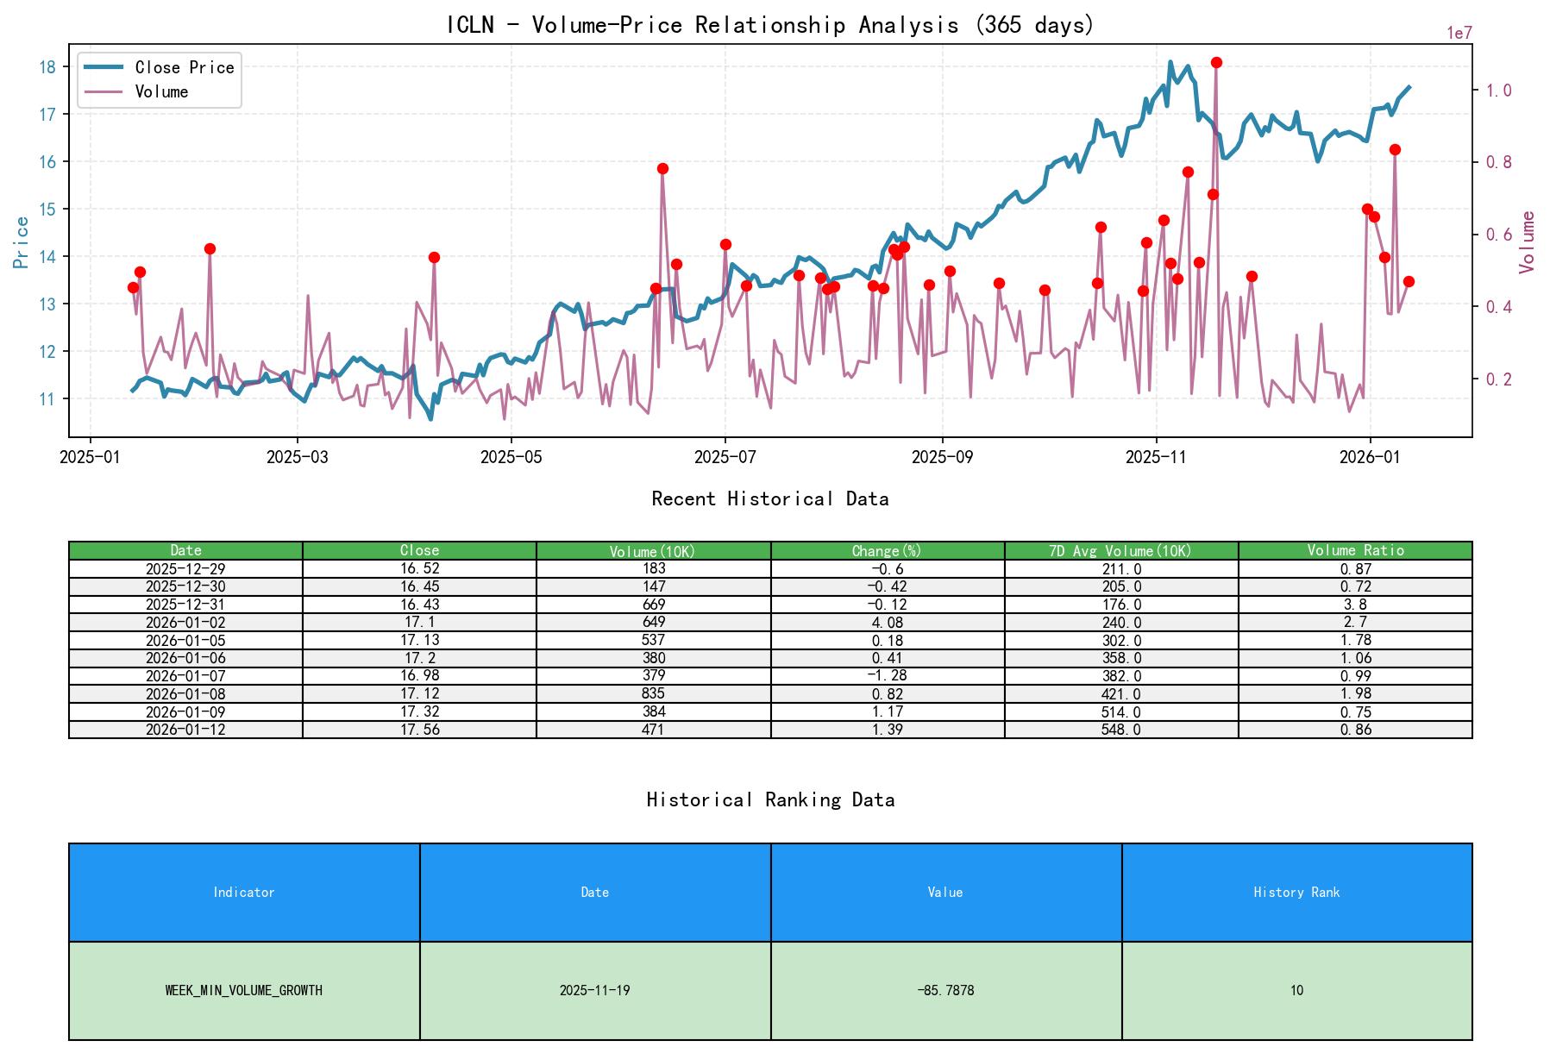Image resolution: width=1550 pixels, height=1053 pixels.
Task: Sort by the Date column header
Action: (x=185, y=550)
